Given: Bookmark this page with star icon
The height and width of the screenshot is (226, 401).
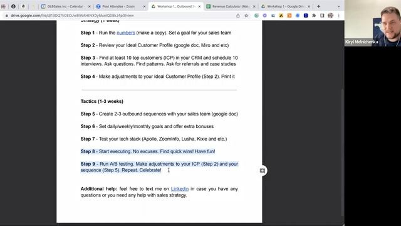Looking at the screenshot, I should click(x=246, y=16).
